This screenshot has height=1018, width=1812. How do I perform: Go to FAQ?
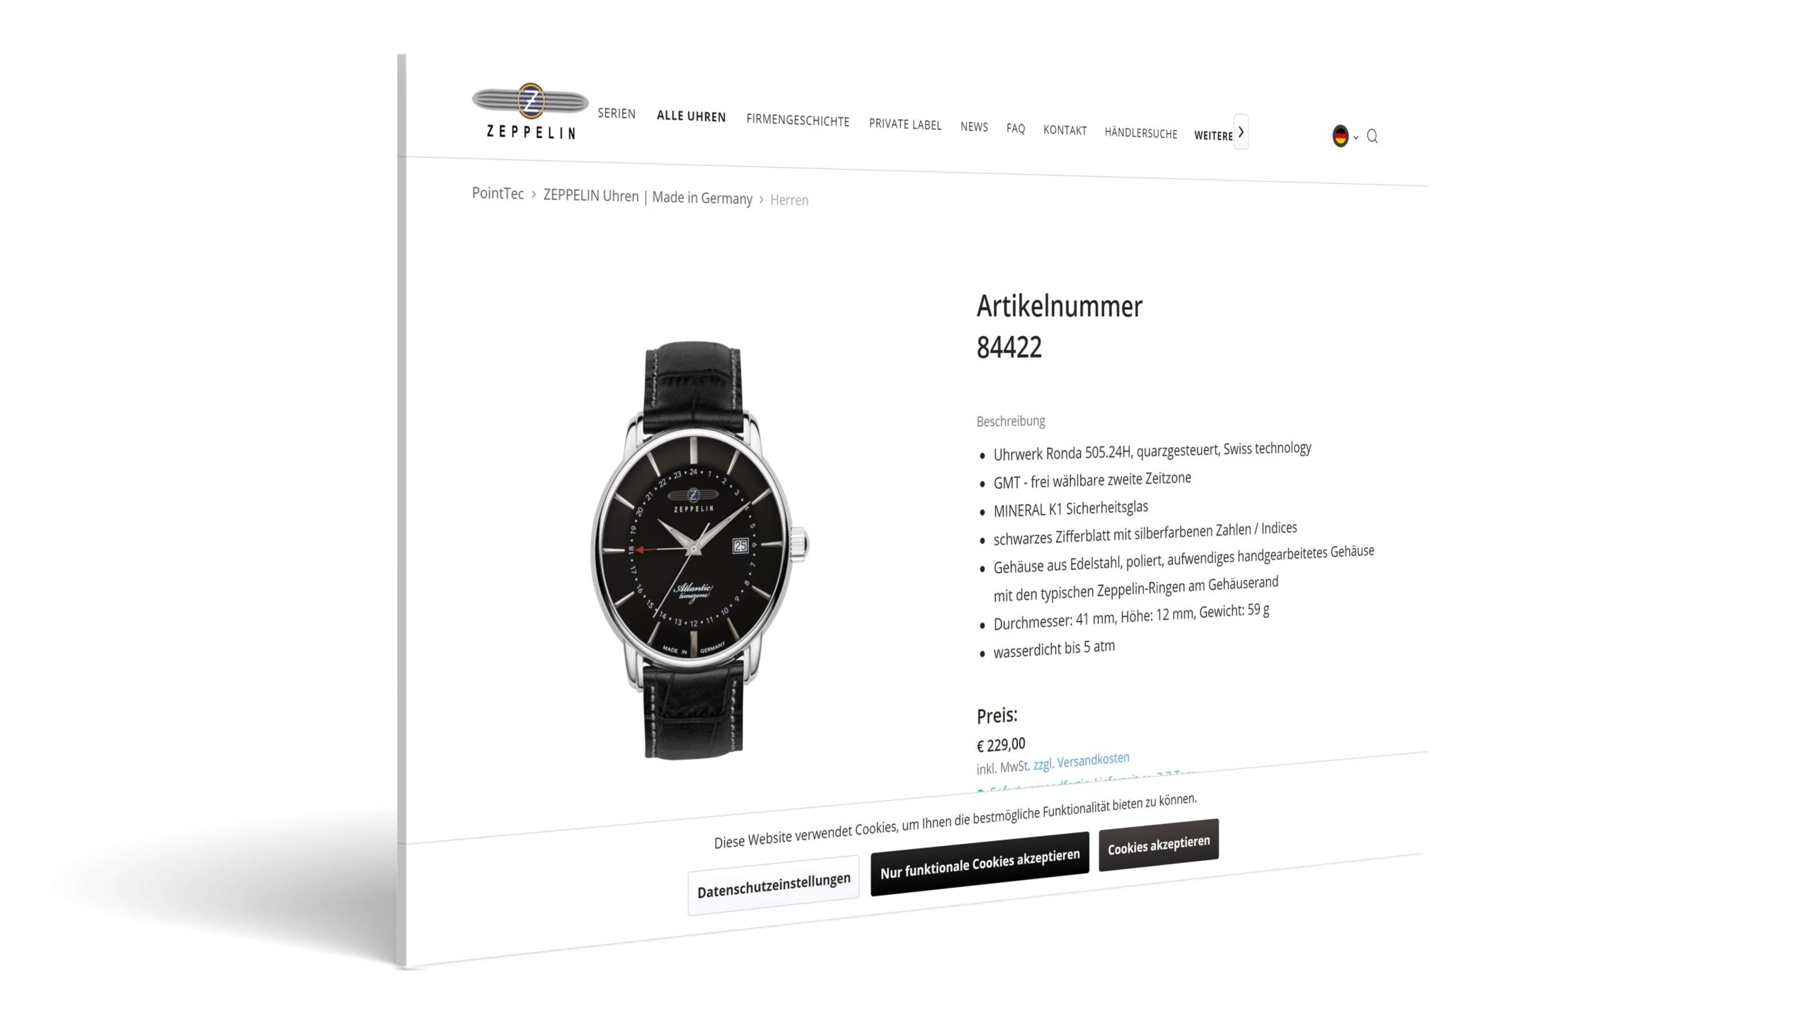click(1016, 128)
